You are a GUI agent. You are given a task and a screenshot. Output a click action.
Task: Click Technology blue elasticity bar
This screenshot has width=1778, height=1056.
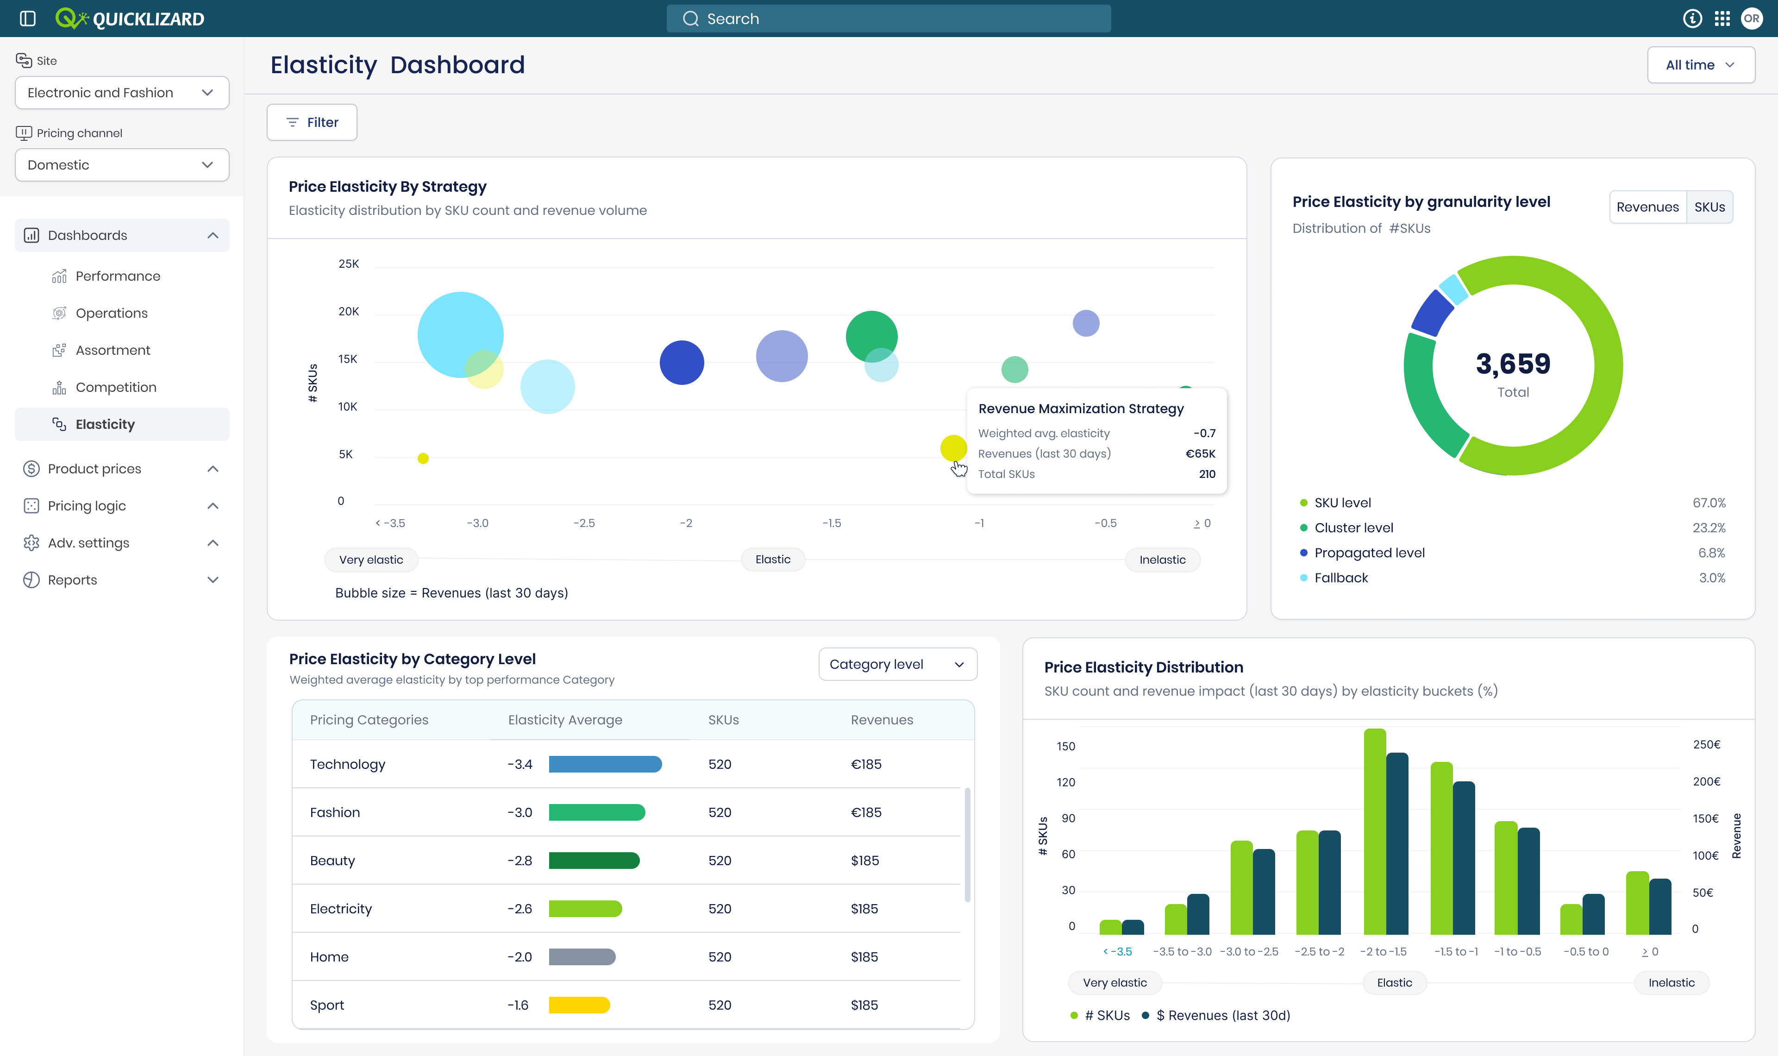(605, 764)
